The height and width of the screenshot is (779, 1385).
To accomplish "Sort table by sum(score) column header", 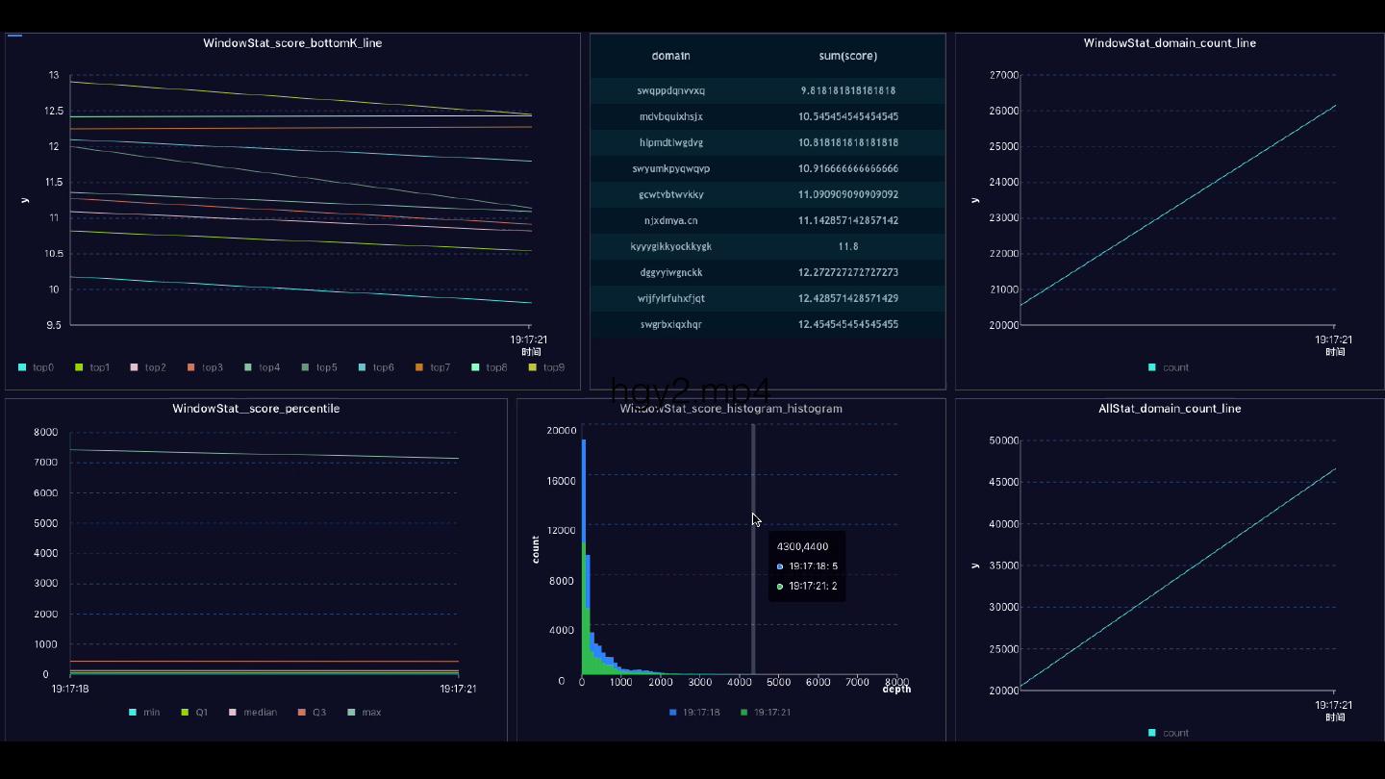I will (x=847, y=56).
